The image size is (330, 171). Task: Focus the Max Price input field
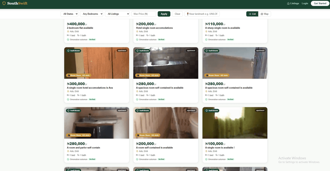coord(143,14)
